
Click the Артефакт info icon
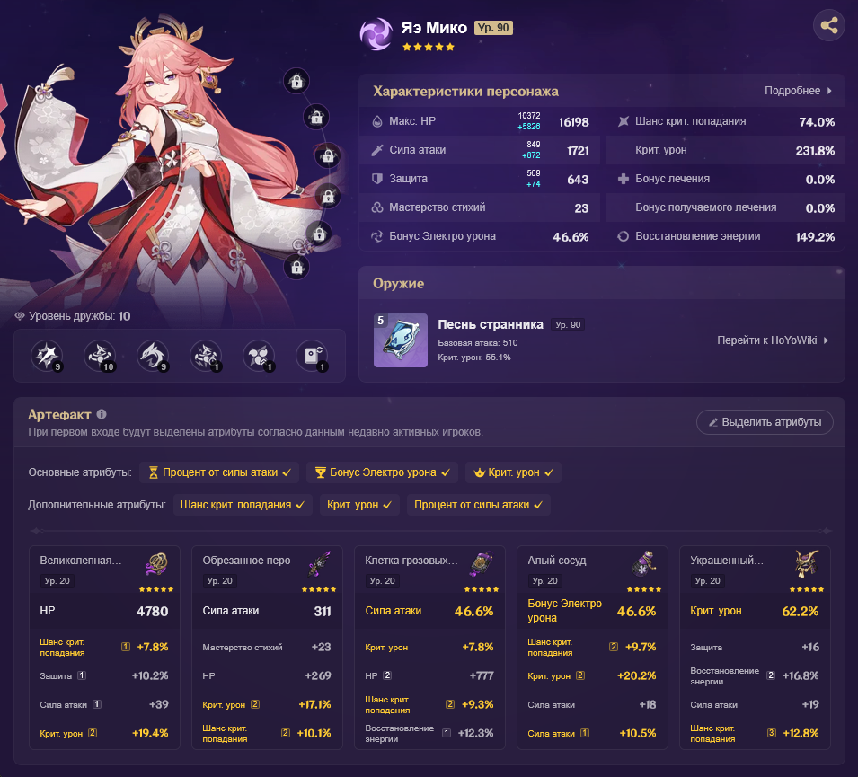tap(102, 414)
